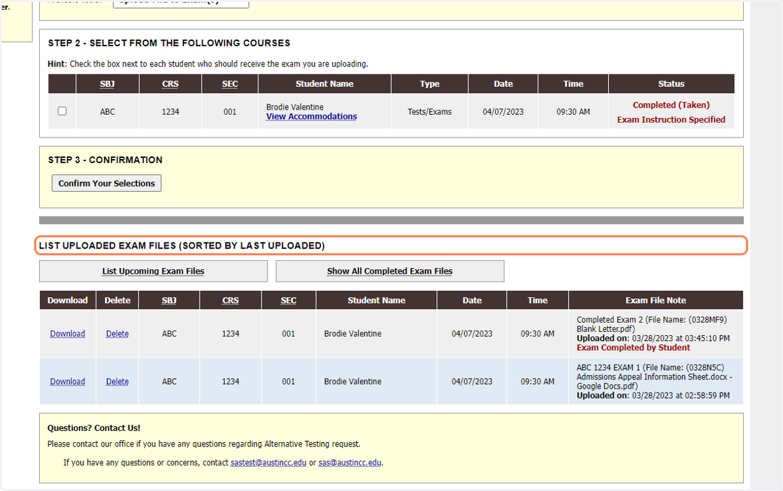Click List Upcoming Exam Files button
Viewport: 783px width, 491px height.
pyautogui.click(x=153, y=271)
